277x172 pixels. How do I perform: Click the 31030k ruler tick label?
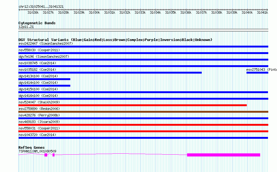click(x=94, y=12)
